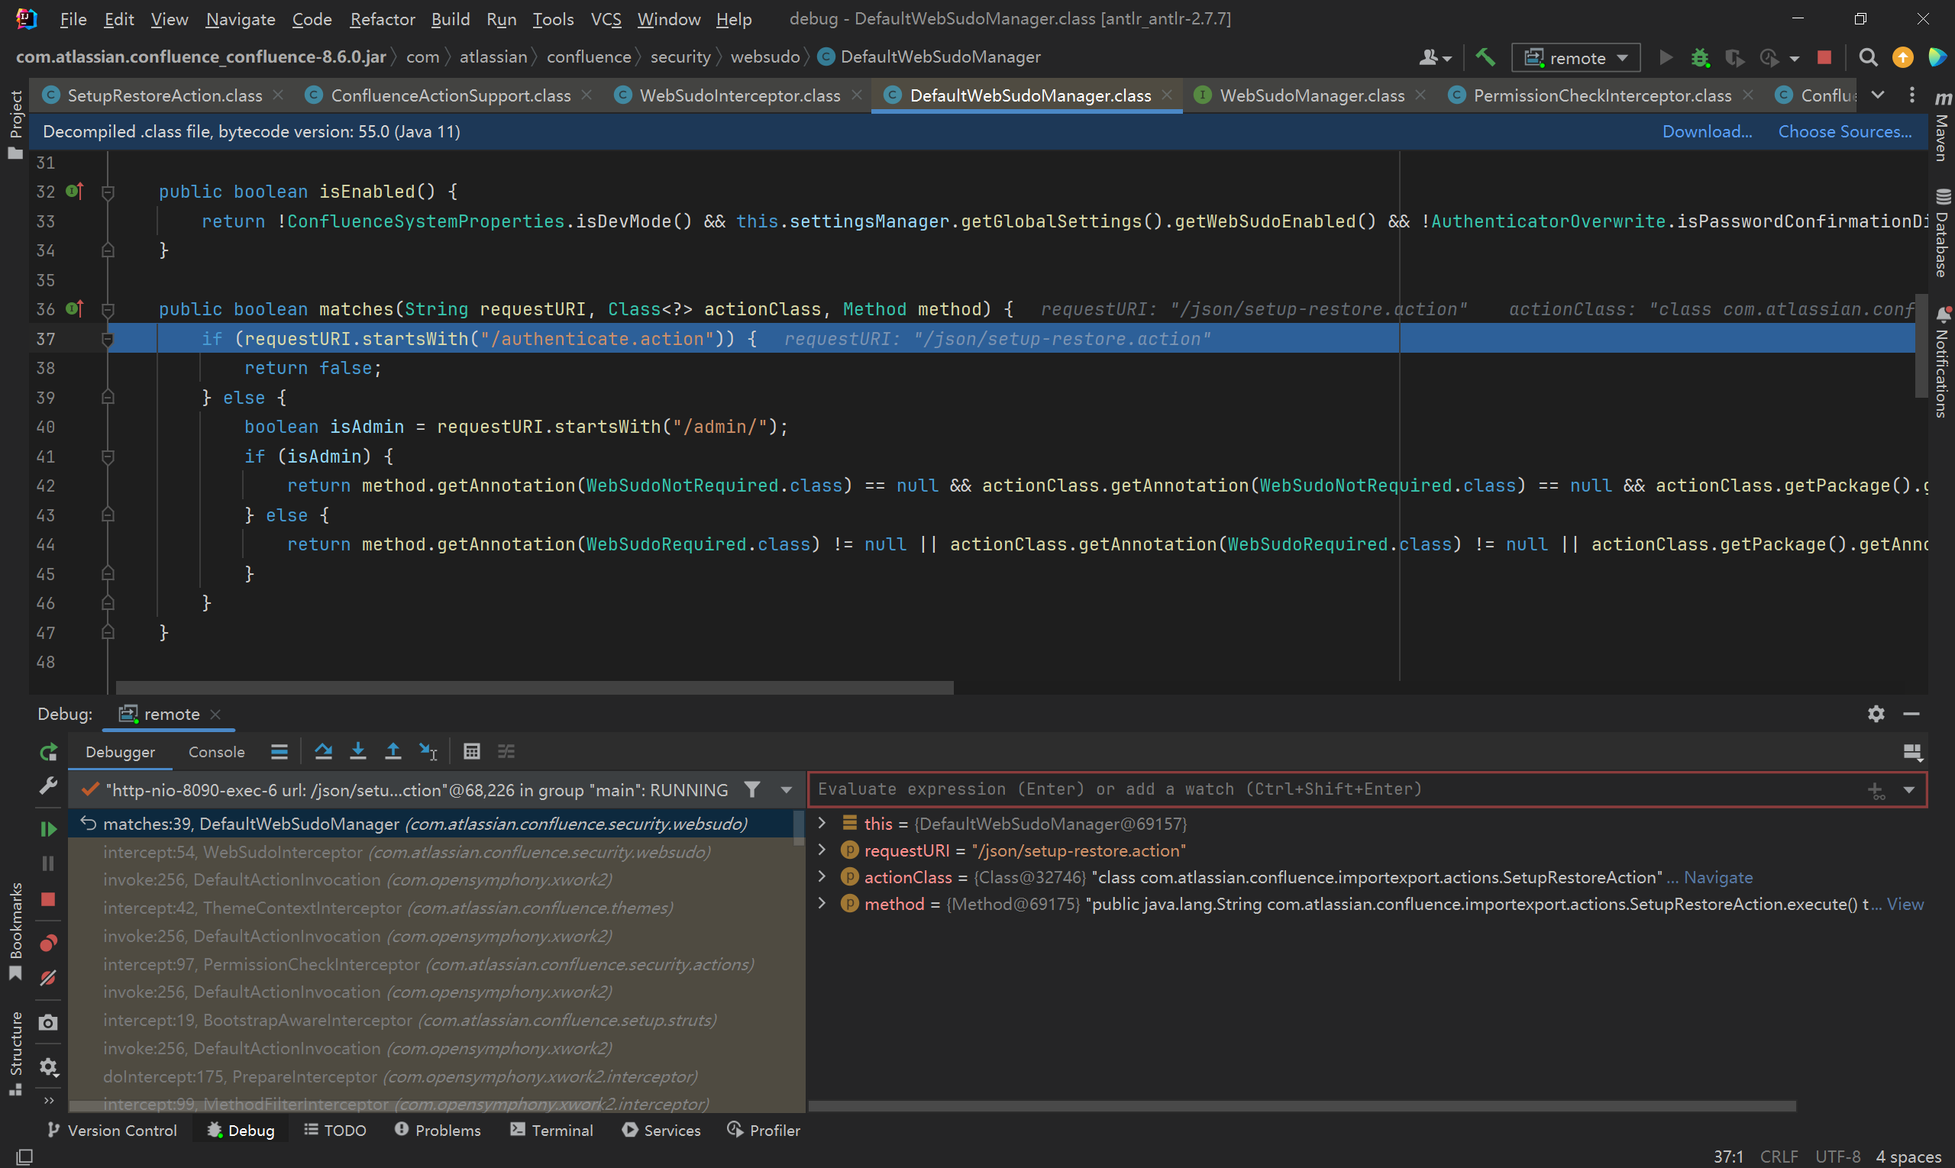Viewport: 1955px width, 1168px height.
Task: Toggle Mute Breakpoints icon
Action: click(48, 977)
